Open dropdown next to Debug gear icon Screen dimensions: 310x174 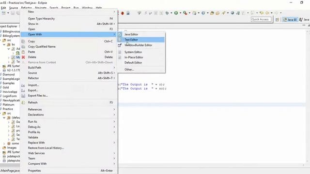pos(171,13)
